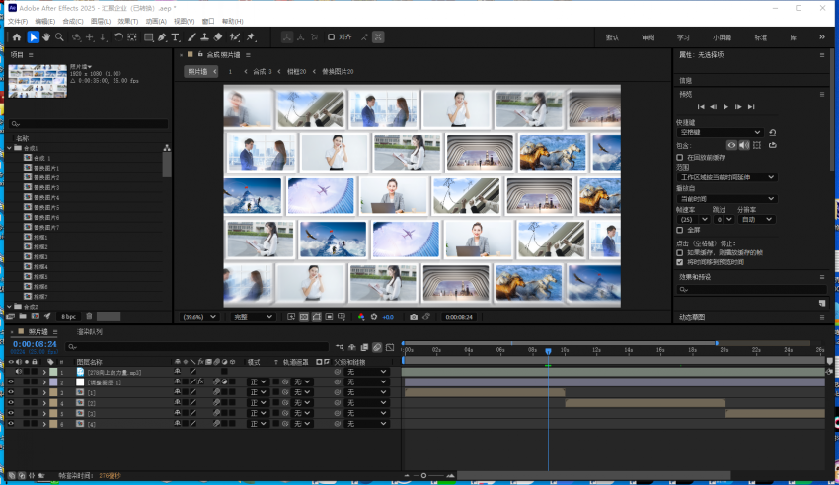The width and height of the screenshot is (839, 485).
Task: Click the blue playhead on timeline ruler
Action: coord(548,351)
